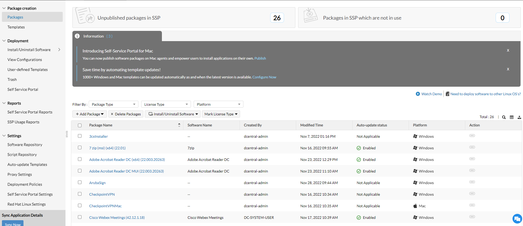
Task: Open the column chooser grid icon
Action: (x=511, y=117)
